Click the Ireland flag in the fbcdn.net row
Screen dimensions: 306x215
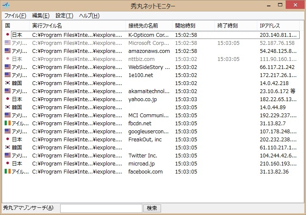pos(7,124)
